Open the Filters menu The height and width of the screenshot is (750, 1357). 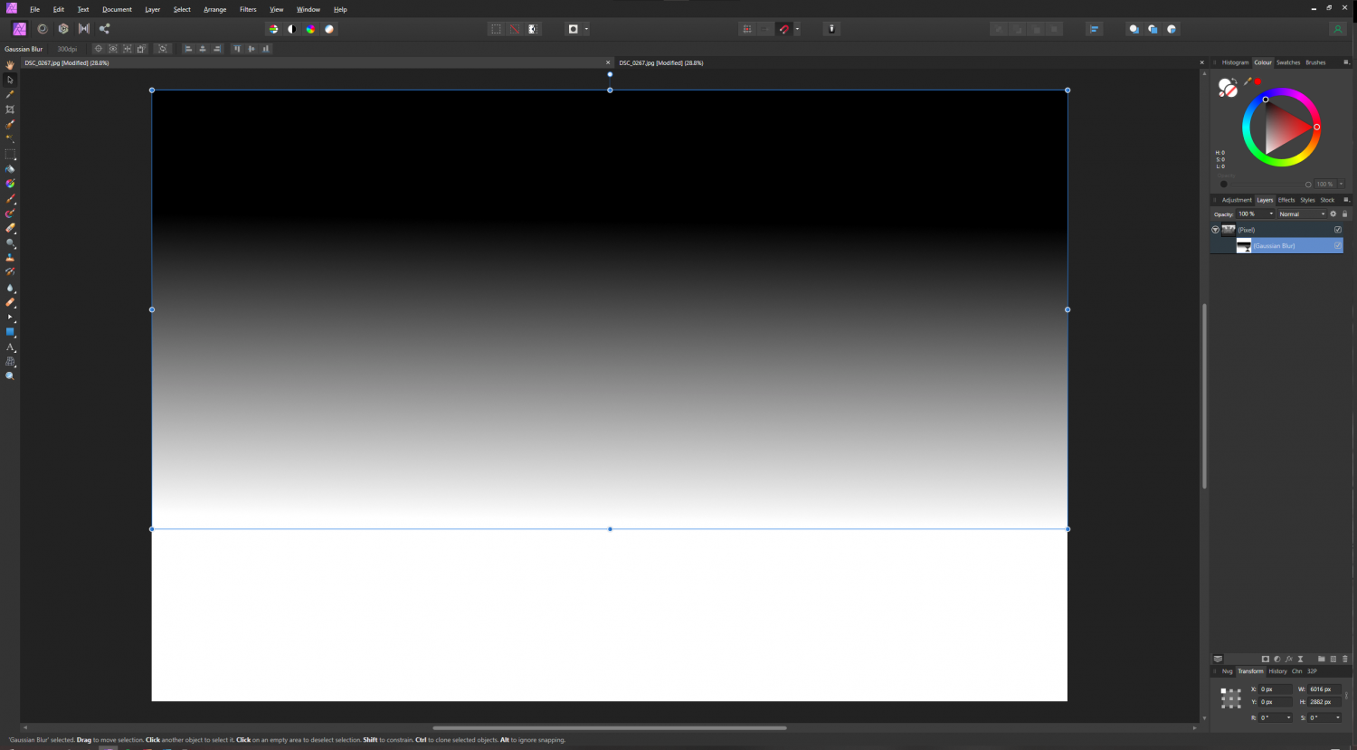(248, 9)
